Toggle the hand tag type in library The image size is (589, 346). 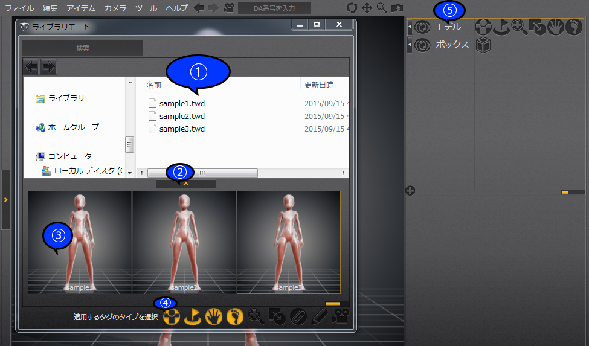[x=214, y=316]
